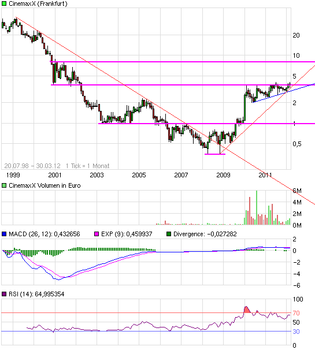
Task: Click the date range 20.07.98 - 30.03.12 text
Action: pyautogui.click(x=32, y=166)
